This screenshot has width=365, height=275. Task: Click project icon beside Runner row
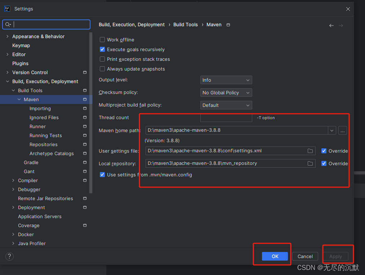tap(85, 126)
